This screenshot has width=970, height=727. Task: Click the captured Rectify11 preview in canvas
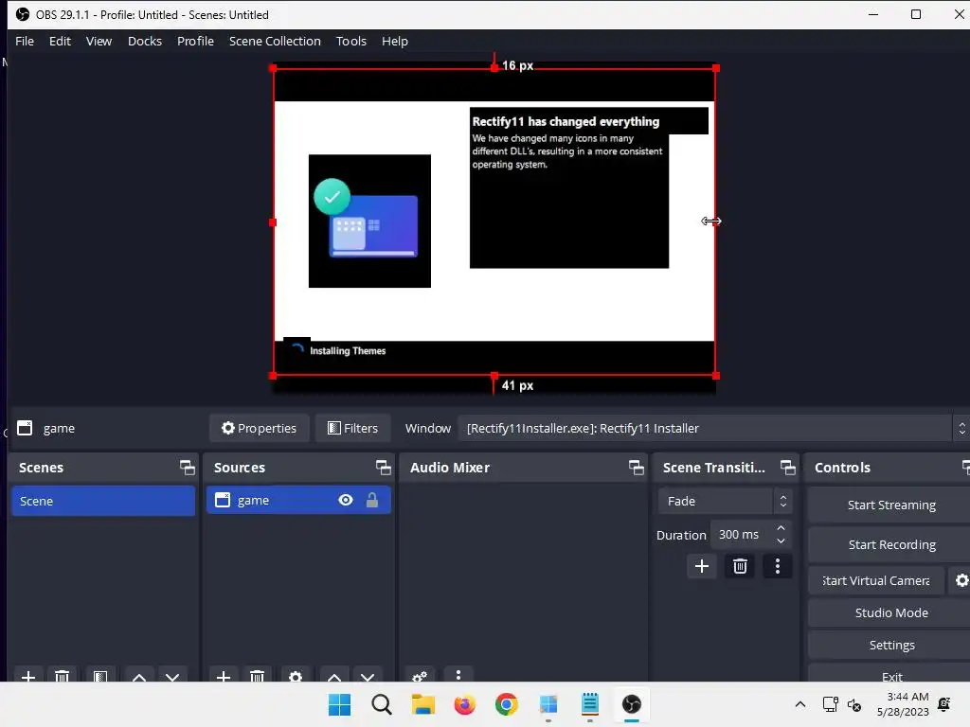pos(494,222)
